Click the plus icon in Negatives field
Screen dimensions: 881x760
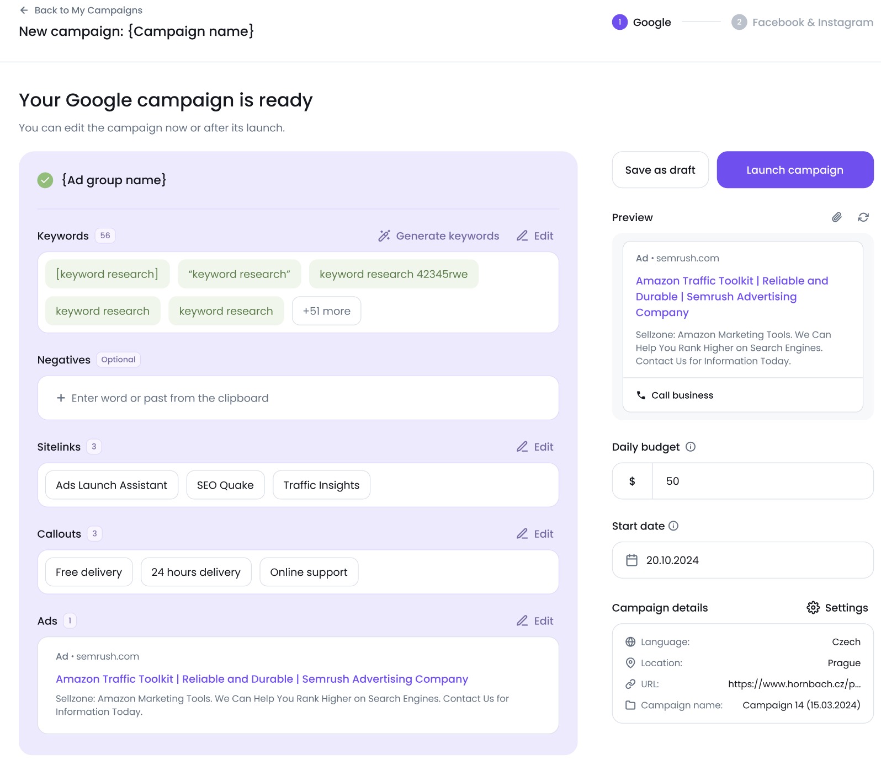61,398
